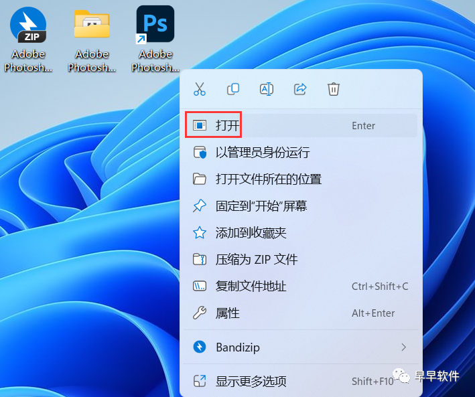Click the Share icon in context menu
The height and width of the screenshot is (397, 475).
coord(300,89)
